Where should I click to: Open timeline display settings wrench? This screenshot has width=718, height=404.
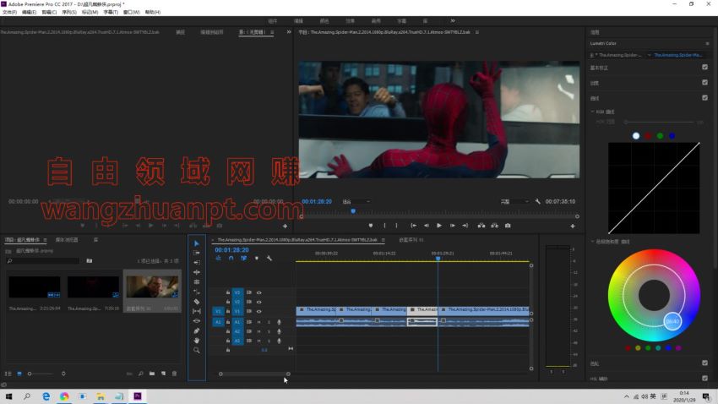click(x=269, y=259)
